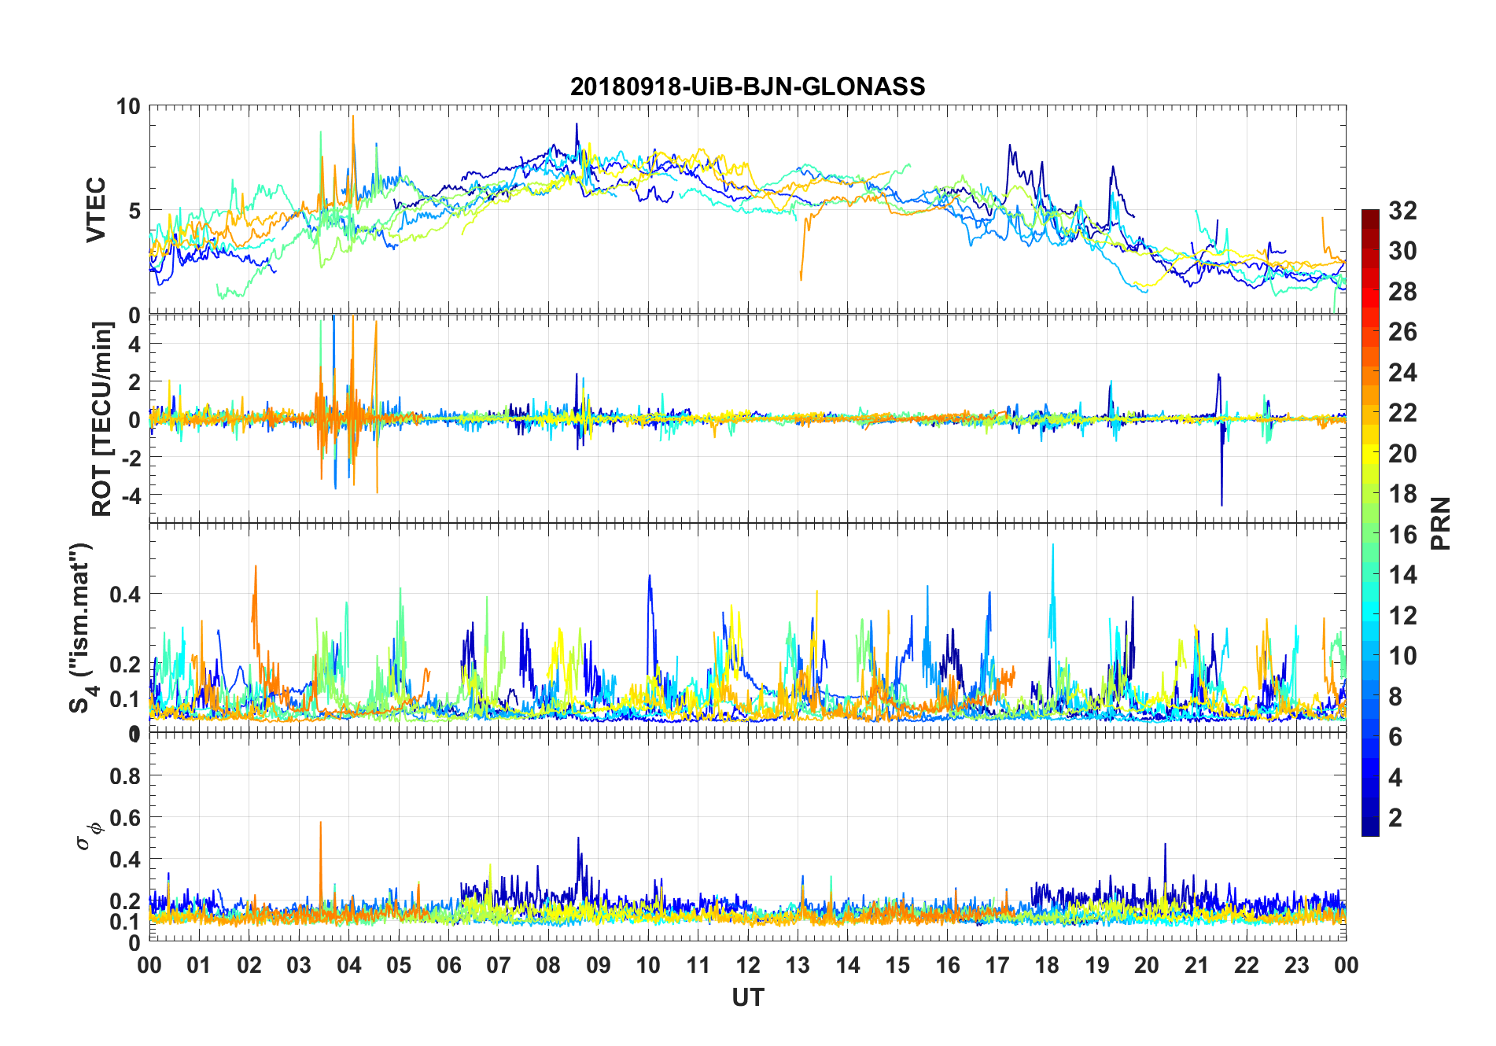Click the x-axis tick label 06

click(448, 965)
